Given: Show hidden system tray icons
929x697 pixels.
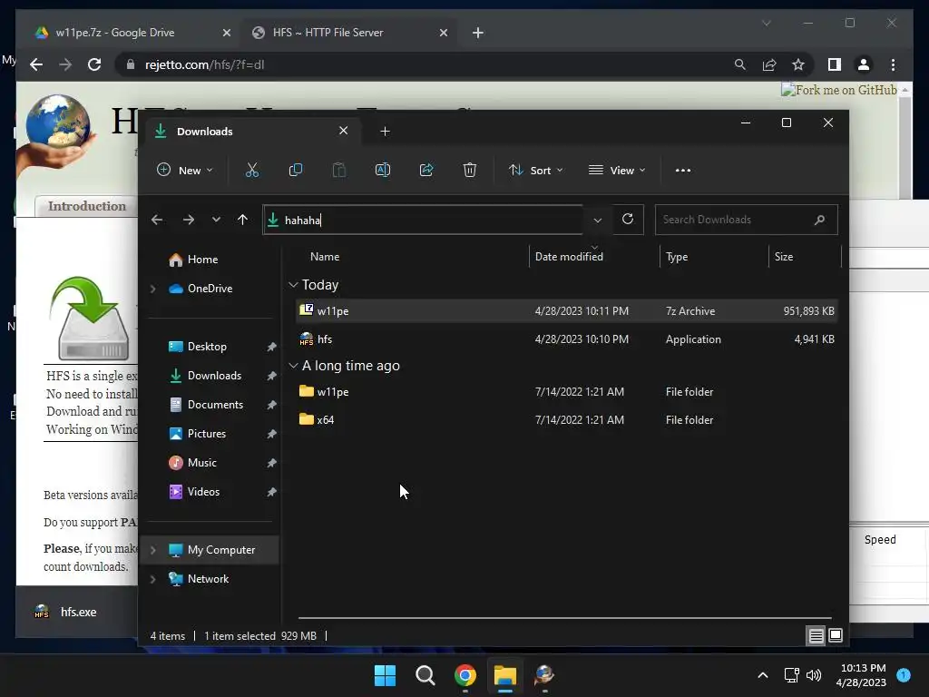Looking at the screenshot, I should (x=763, y=675).
